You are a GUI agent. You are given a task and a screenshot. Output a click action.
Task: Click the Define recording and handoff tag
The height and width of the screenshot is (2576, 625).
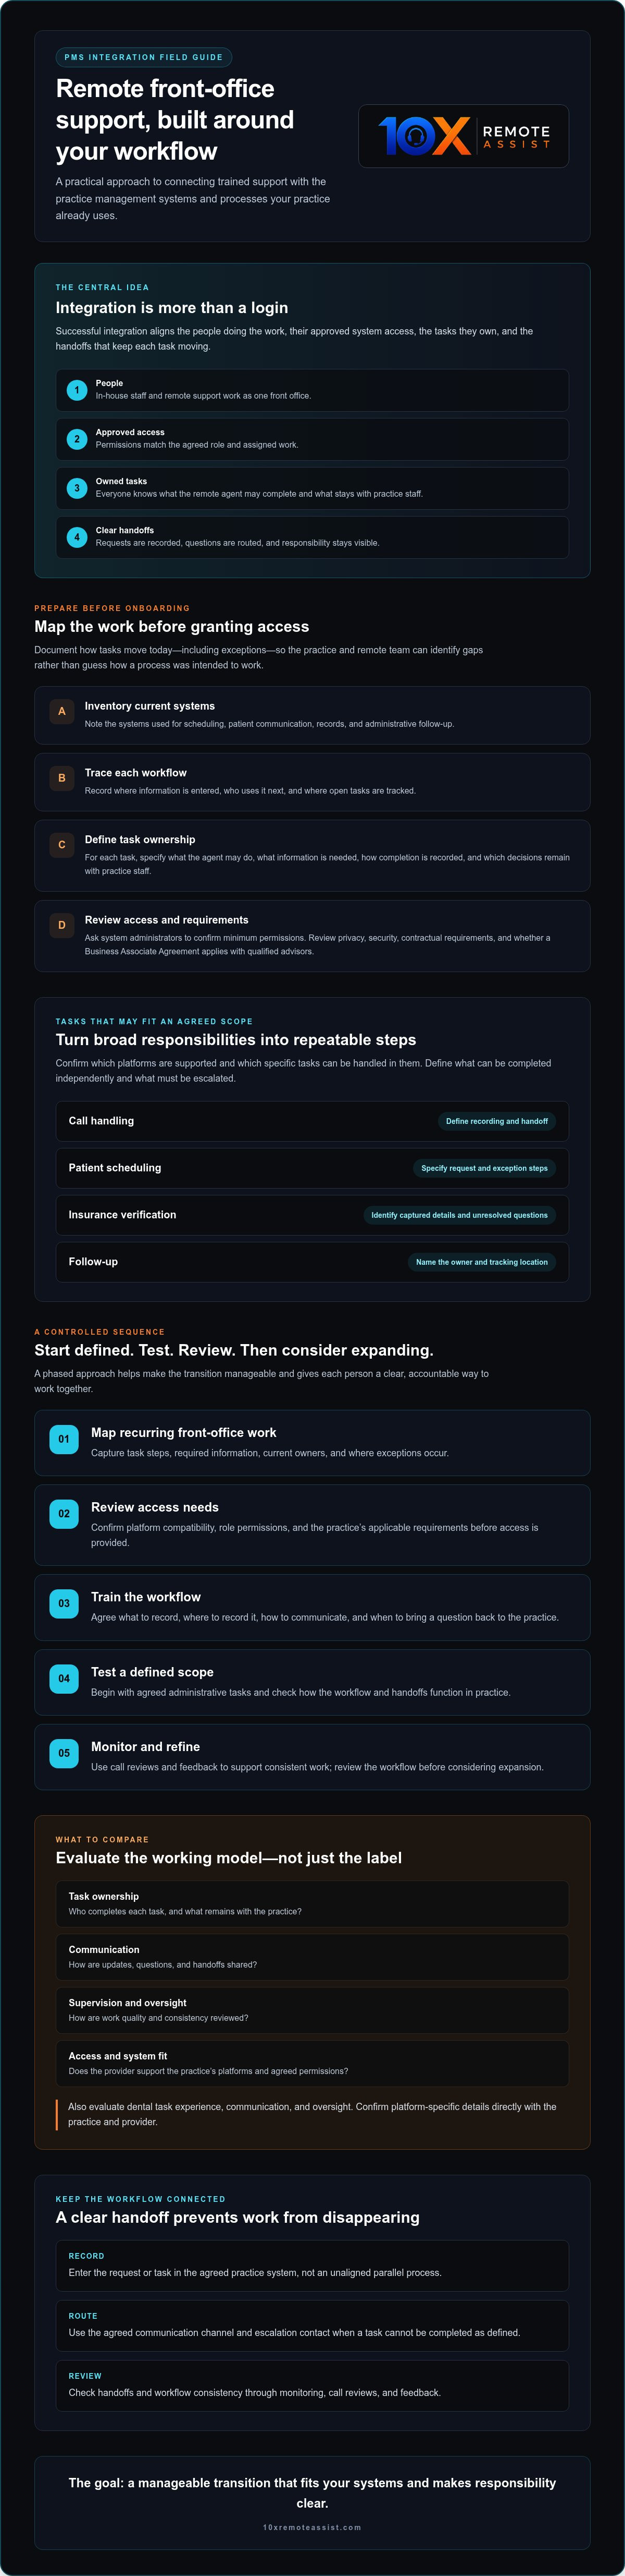click(496, 1121)
